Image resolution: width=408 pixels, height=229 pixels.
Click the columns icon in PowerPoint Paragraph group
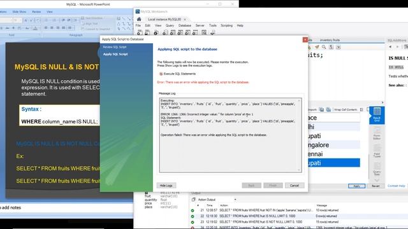coord(69,28)
